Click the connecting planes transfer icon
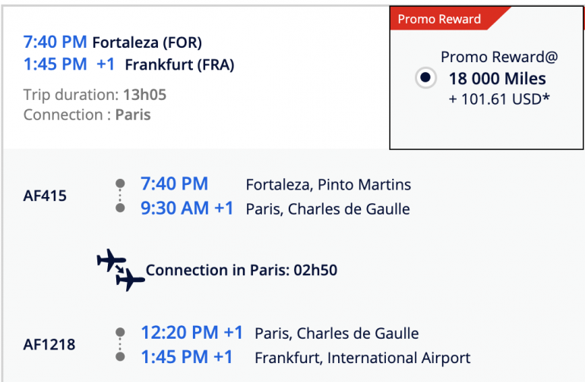 click(x=121, y=270)
